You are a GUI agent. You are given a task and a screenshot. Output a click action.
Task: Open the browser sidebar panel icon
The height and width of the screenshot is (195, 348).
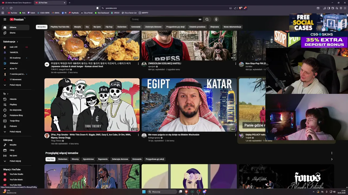point(328,8)
